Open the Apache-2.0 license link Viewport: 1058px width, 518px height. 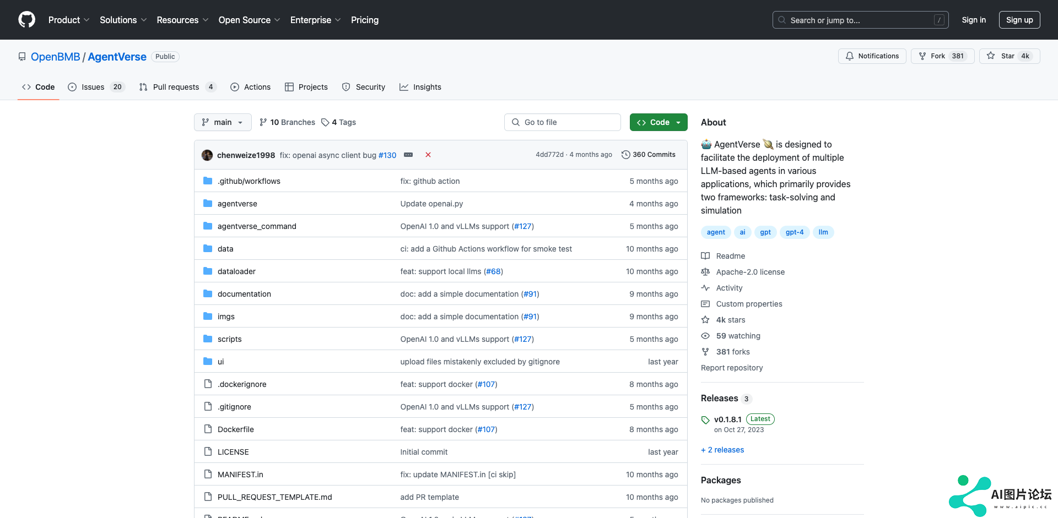tap(750, 272)
